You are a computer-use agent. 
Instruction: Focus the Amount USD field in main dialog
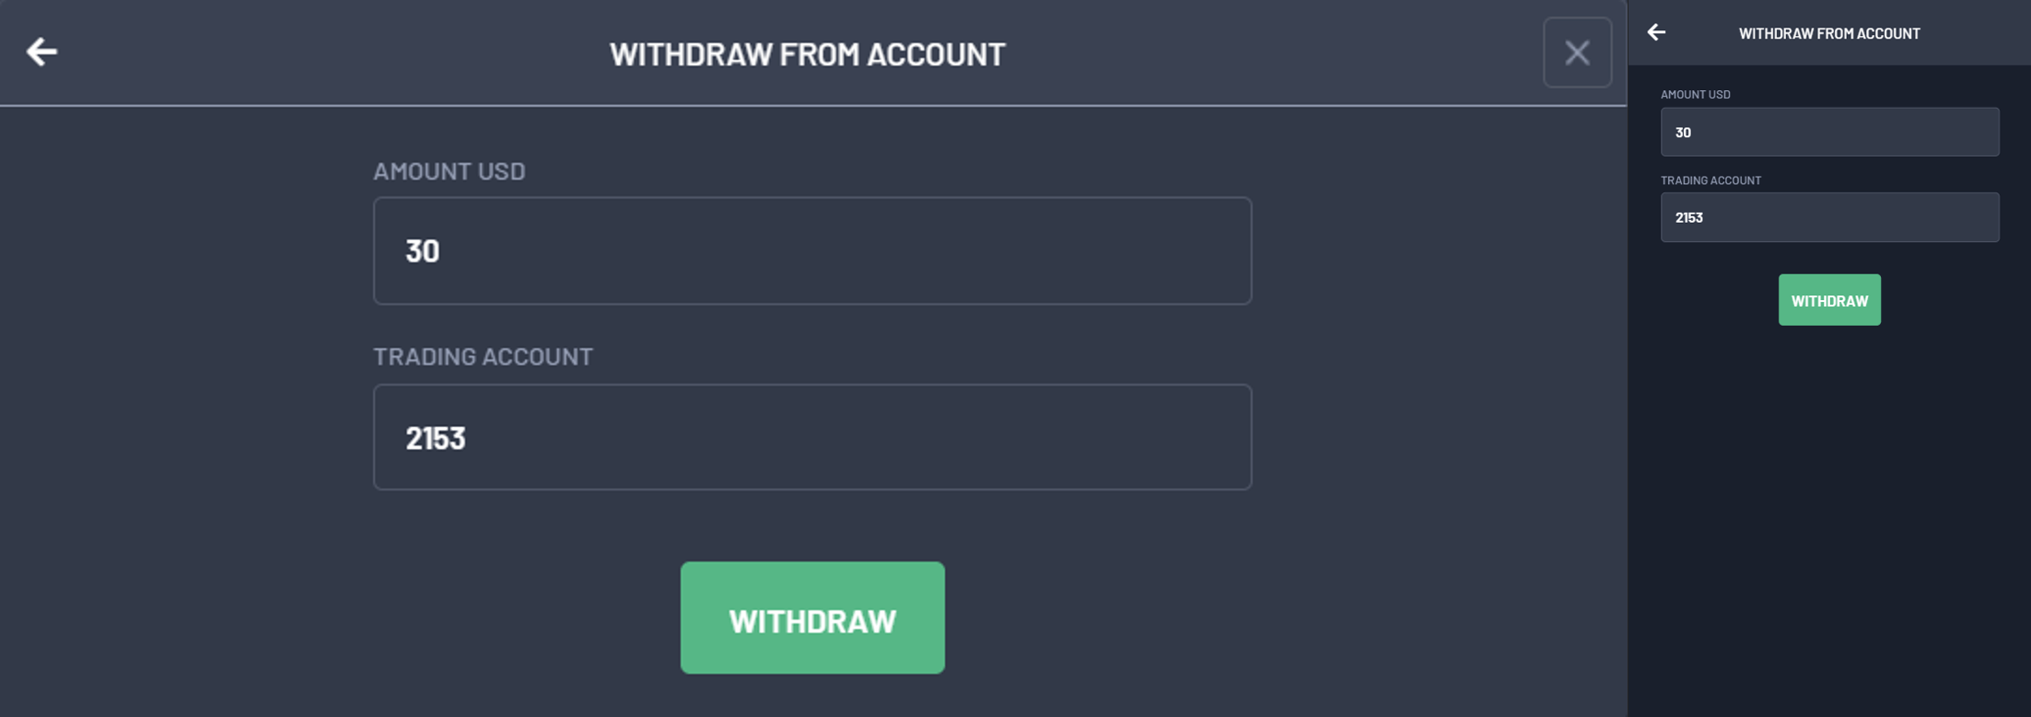coord(811,250)
